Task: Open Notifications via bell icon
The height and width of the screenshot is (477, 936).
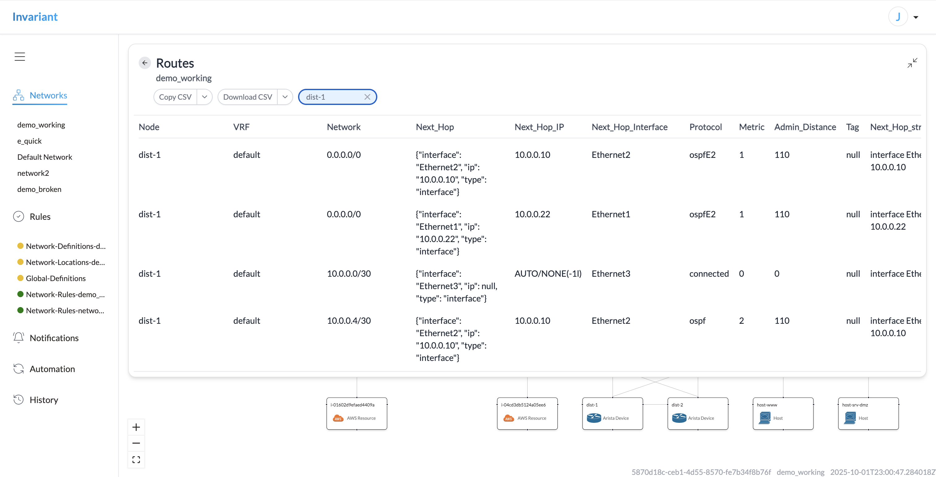Action: pyautogui.click(x=19, y=337)
